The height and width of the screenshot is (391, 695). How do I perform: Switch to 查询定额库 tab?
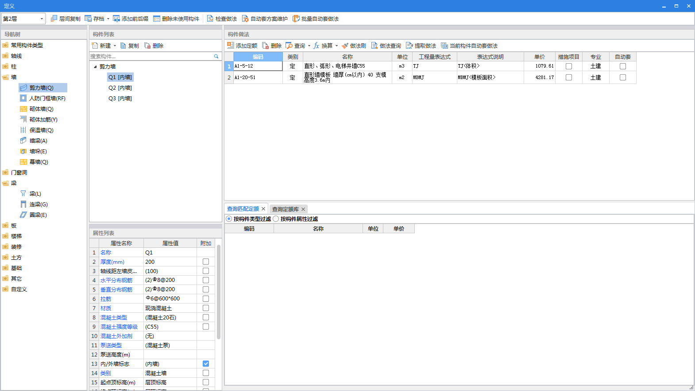coord(286,209)
